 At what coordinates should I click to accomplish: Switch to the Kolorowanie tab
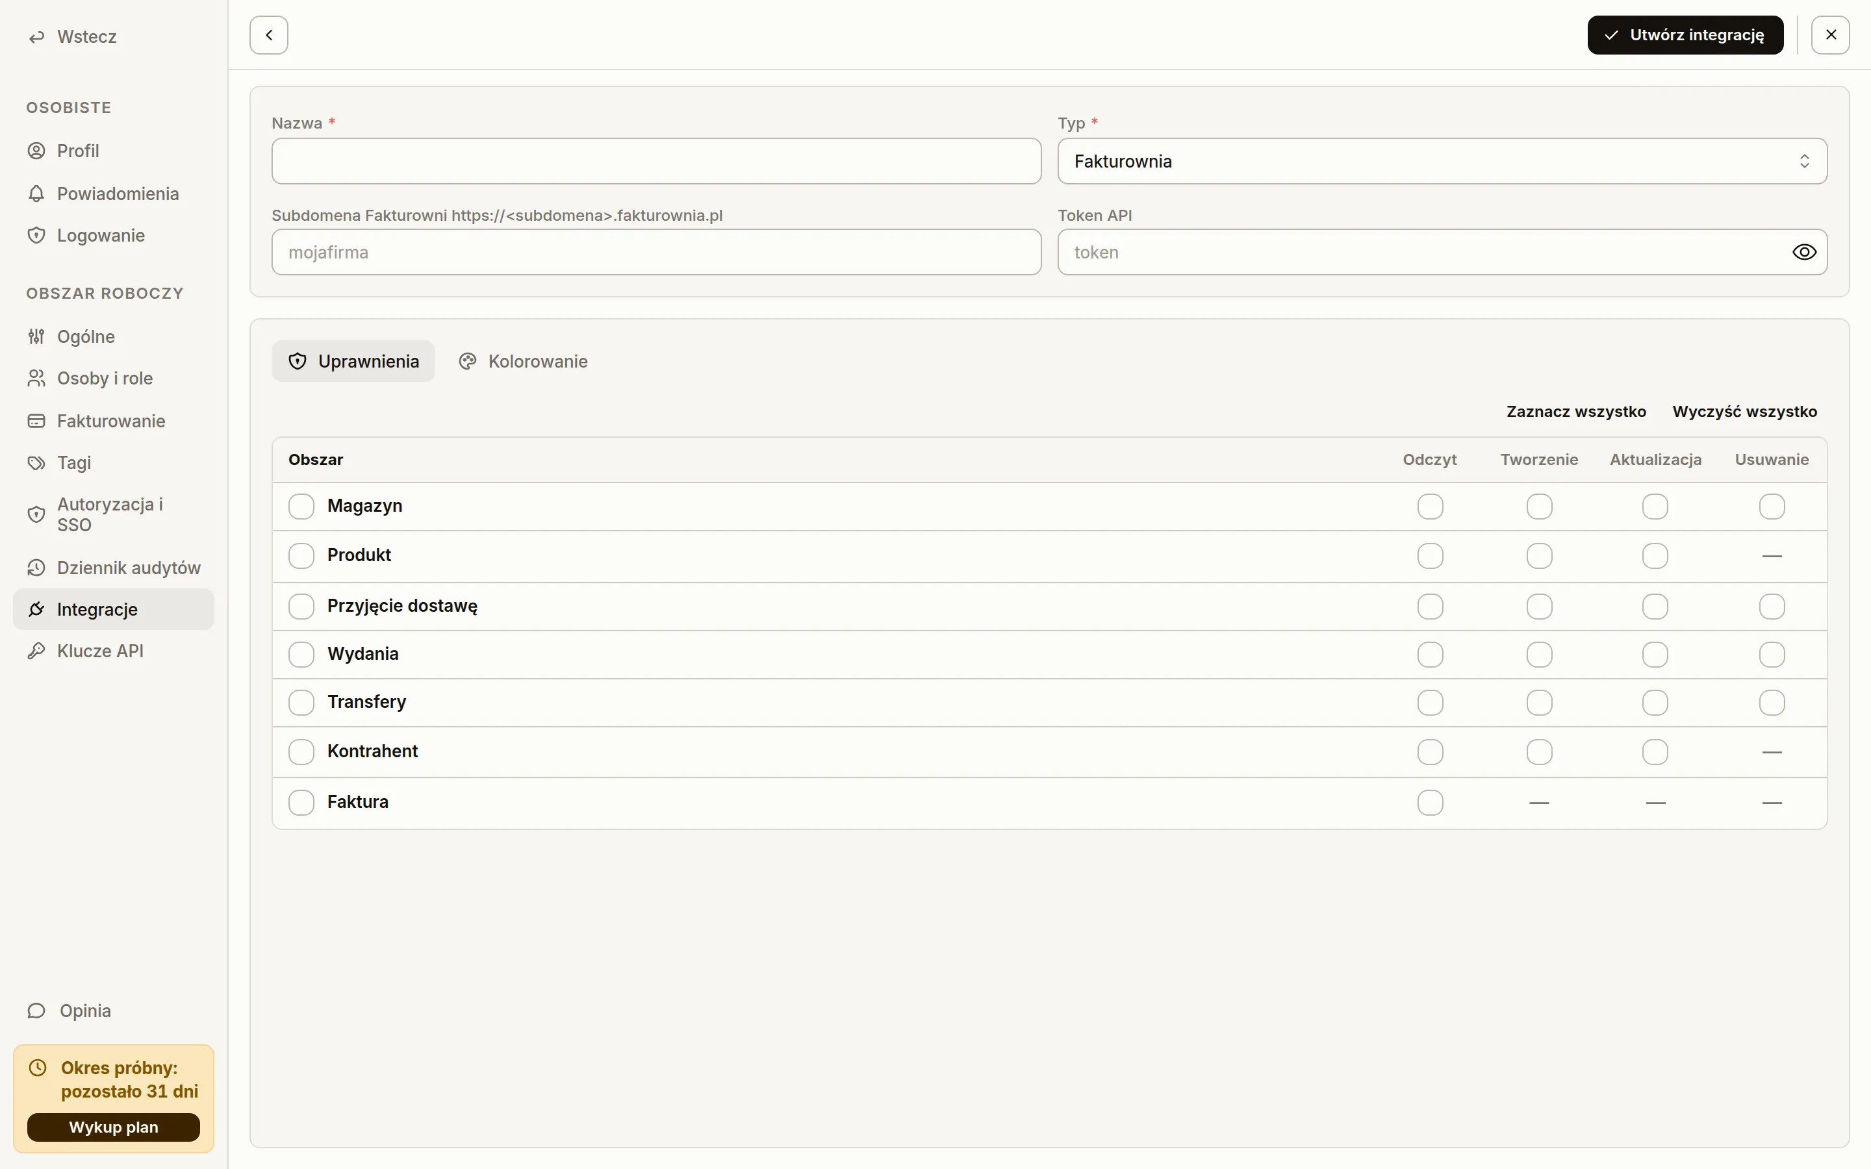point(524,361)
